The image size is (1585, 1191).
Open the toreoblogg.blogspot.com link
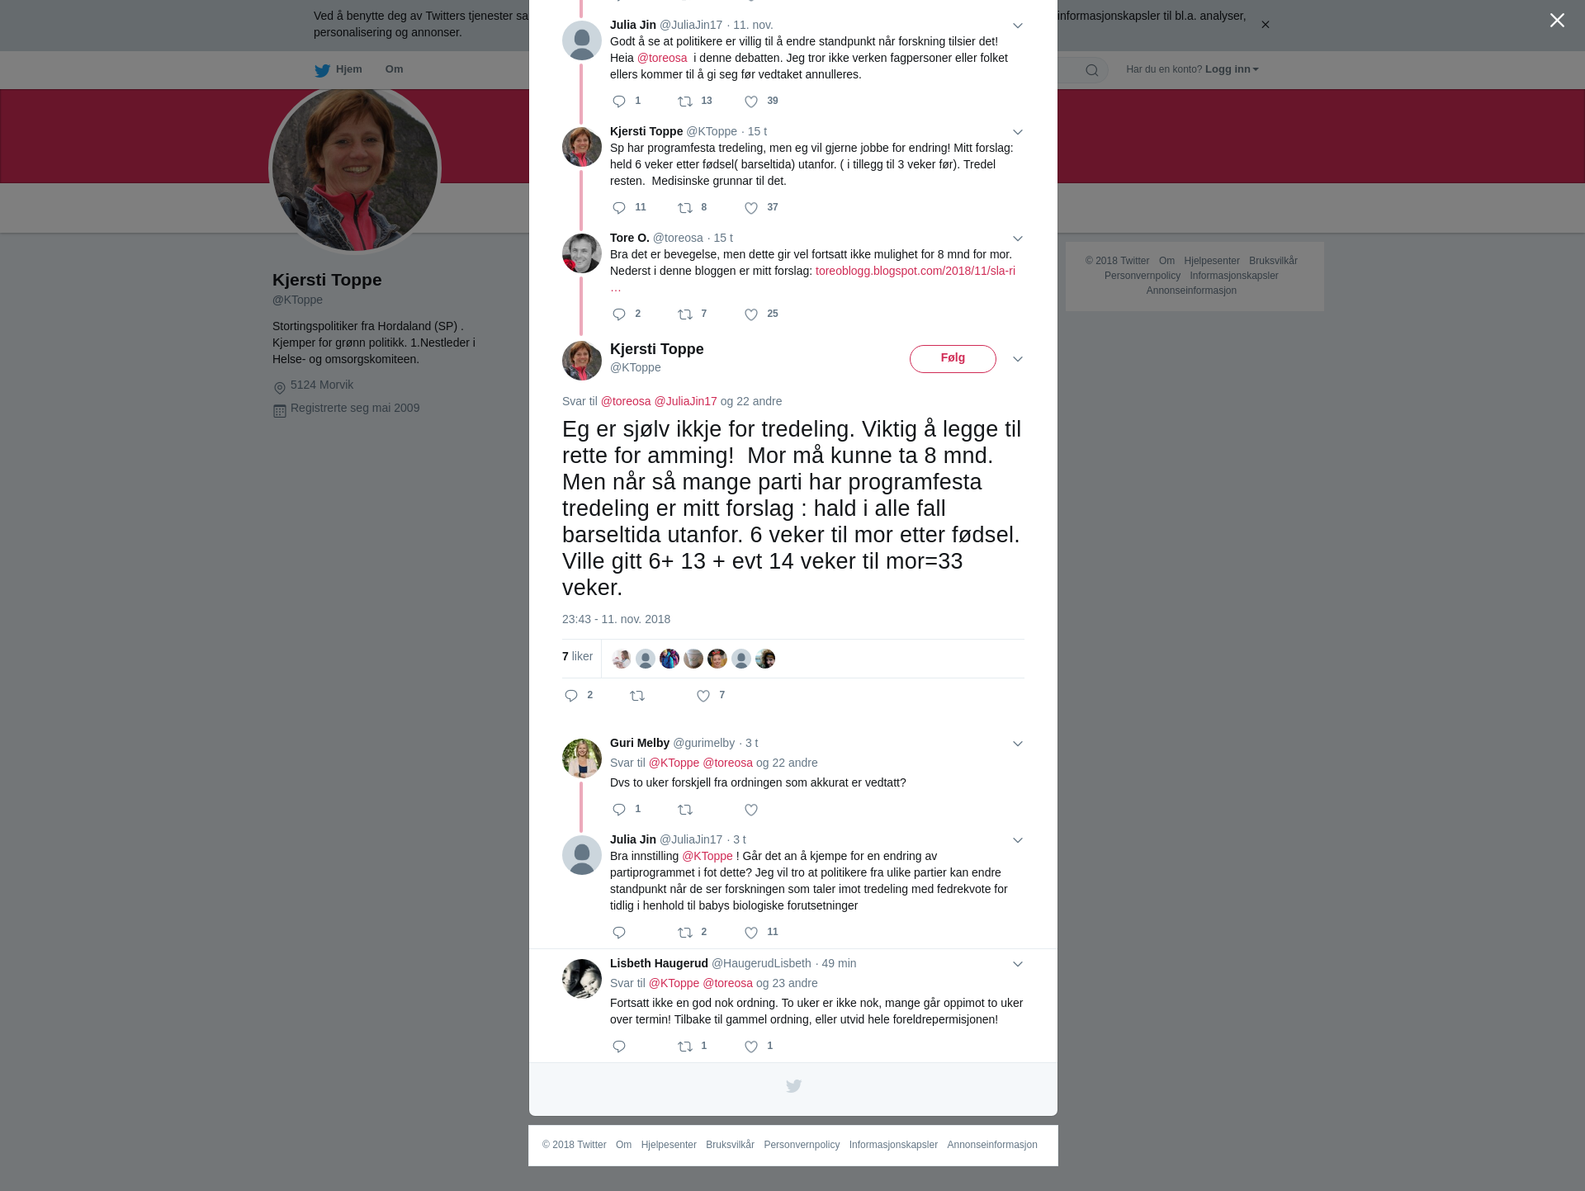(916, 271)
